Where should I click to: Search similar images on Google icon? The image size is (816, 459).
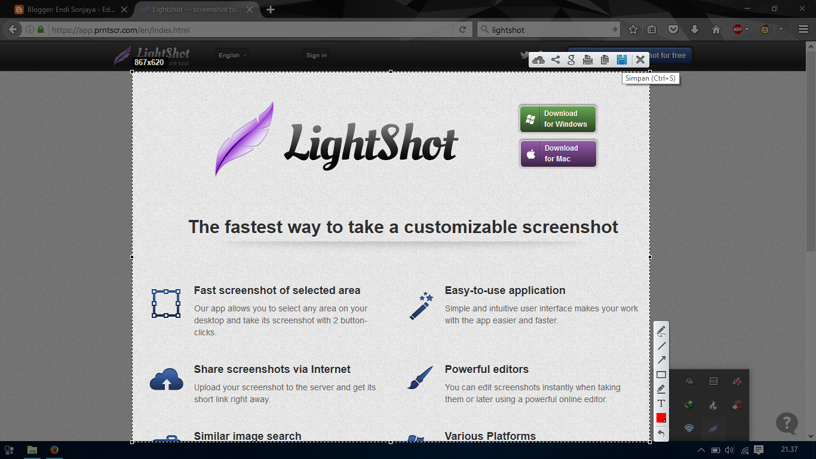pos(572,60)
